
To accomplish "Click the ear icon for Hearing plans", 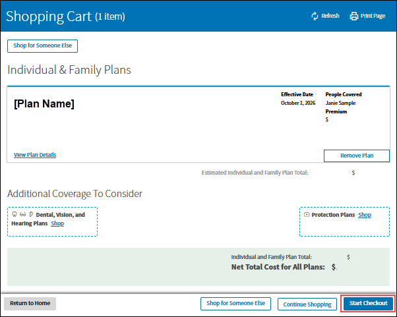I will (31, 214).
